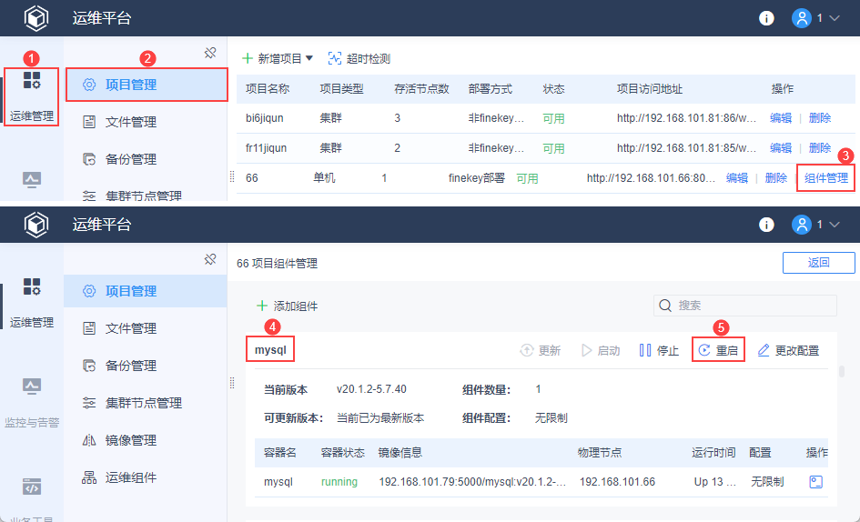Click 添加组件 add component button
The height and width of the screenshot is (522, 860).
288,306
